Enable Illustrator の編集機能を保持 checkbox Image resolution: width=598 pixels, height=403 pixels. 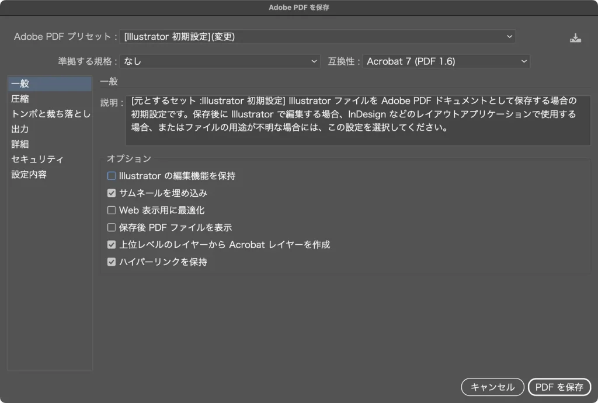[112, 176]
